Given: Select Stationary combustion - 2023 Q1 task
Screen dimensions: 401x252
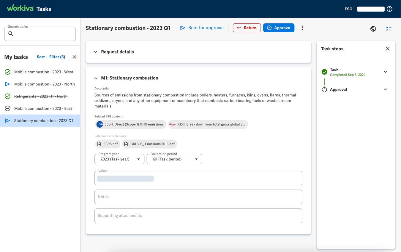Looking at the screenshot, I should click(x=40, y=121).
